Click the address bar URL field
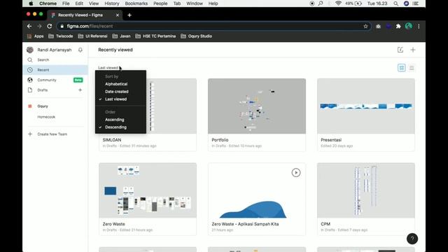The height and width of the screenshot is (252, 448). coord(213,27)
